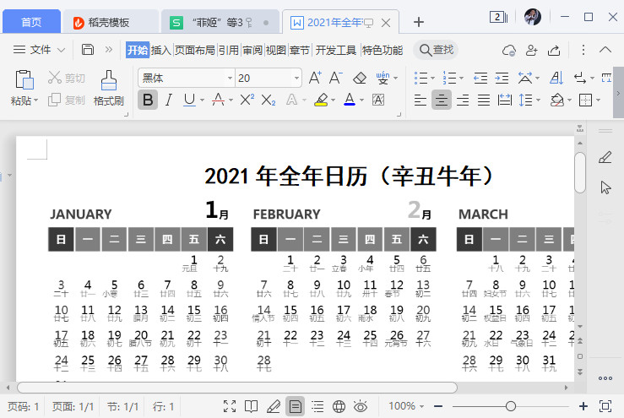Click the horizontal scrollbar
The width and height of the screenshot is (624, 418).
pos(237,387)
